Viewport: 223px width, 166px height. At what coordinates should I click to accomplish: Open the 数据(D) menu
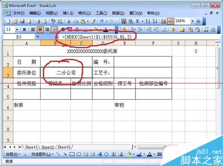coord(118,13)
